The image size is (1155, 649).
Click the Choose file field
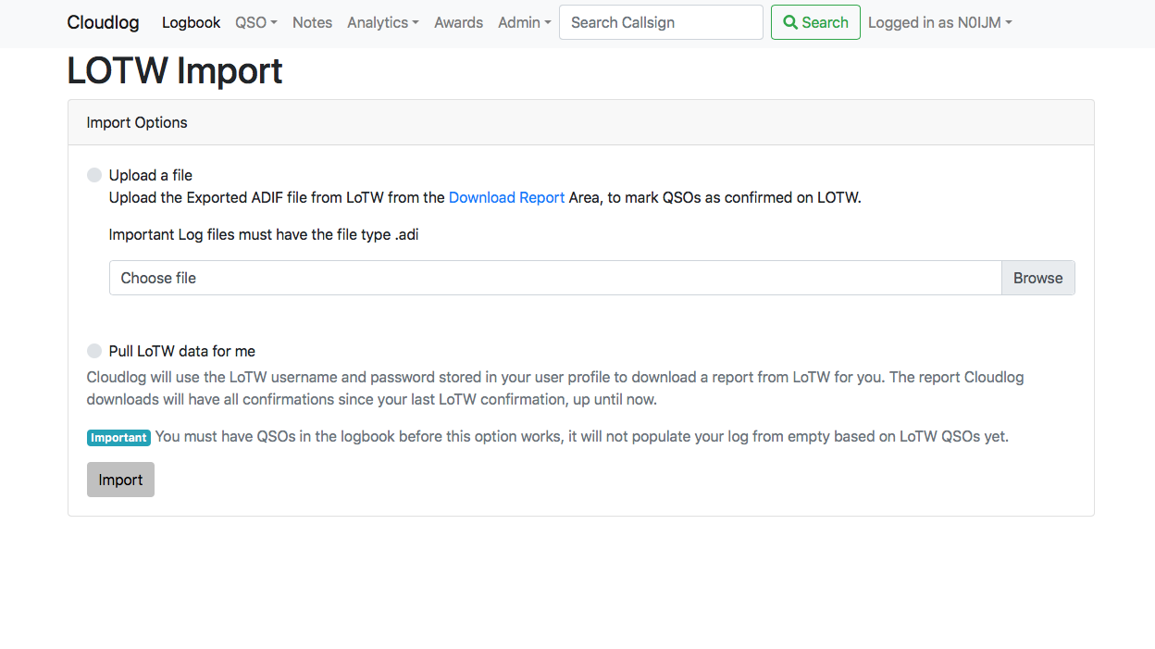(x=555, y=278)
